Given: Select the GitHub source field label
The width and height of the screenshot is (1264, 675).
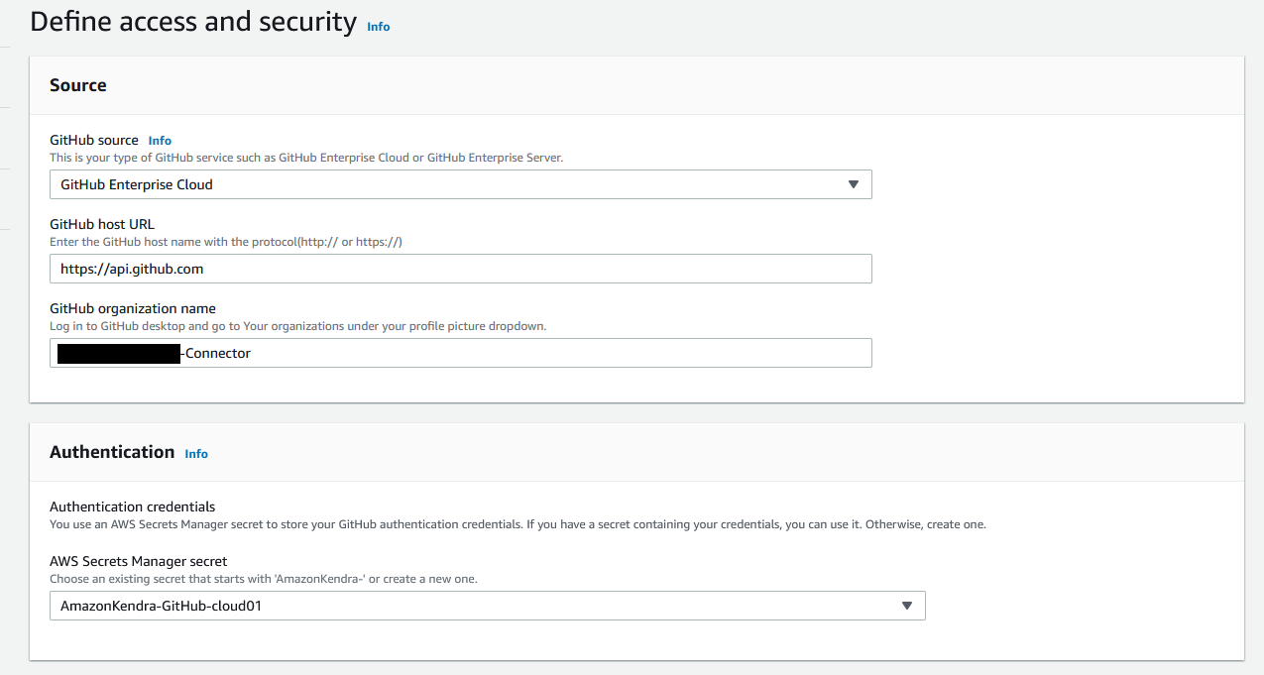Looking at the screenshot, I should pyautogui.click(x=94, y=141).
